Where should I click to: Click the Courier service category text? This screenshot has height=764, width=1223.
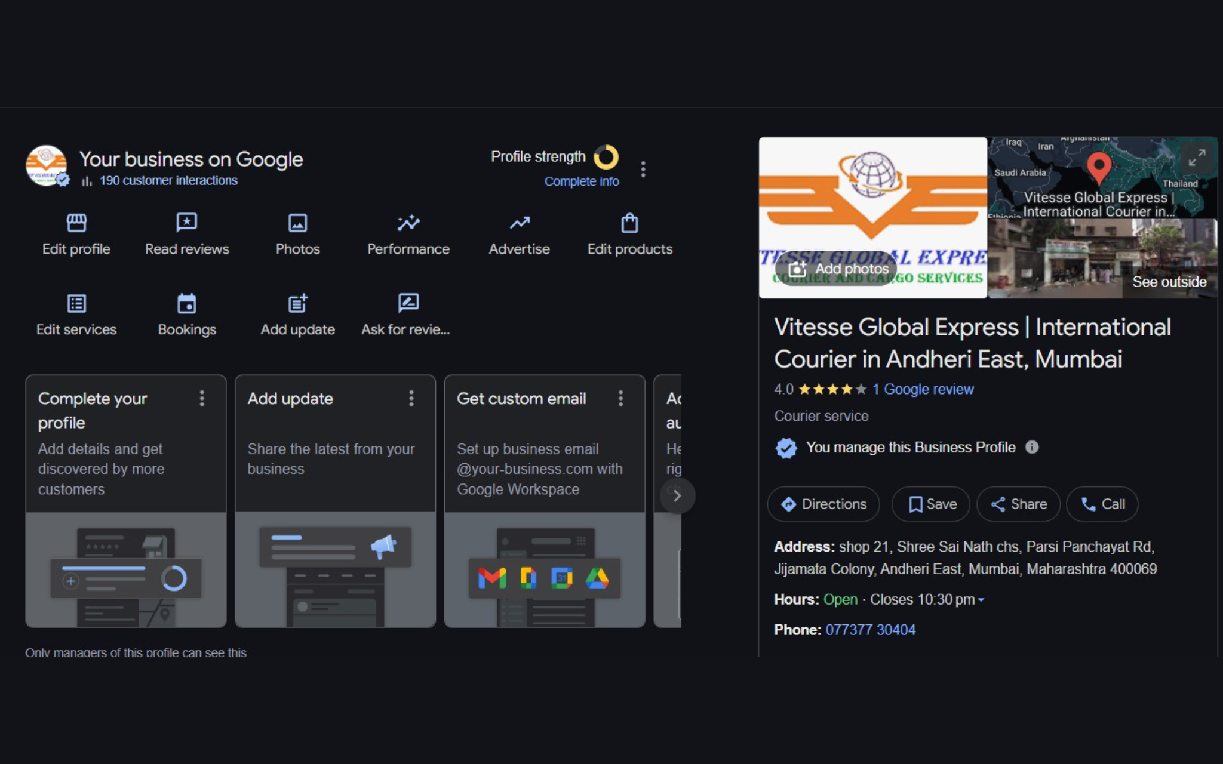point(821,416)
